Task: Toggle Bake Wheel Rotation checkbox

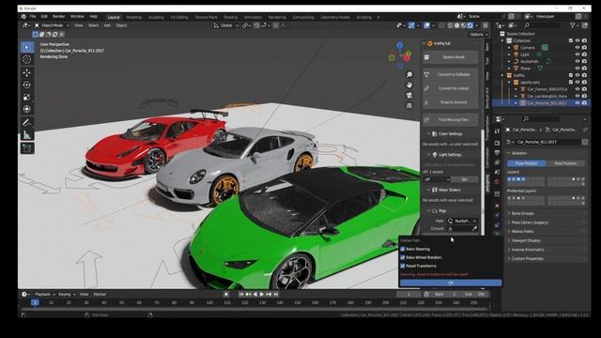Action: click(x=403, y=257)
